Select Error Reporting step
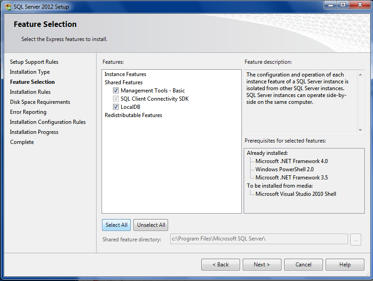The height and width of the screenshot is (281, 373). pyautogui.click(x=28, y=112)
